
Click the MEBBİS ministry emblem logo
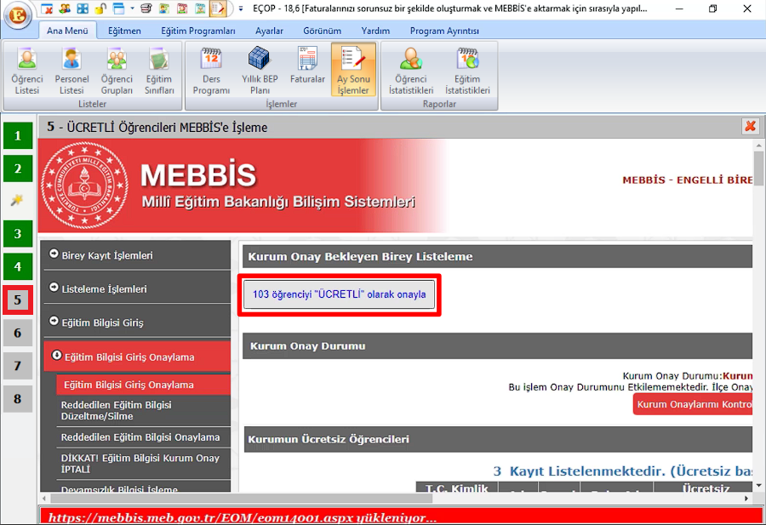coord(84,185)
